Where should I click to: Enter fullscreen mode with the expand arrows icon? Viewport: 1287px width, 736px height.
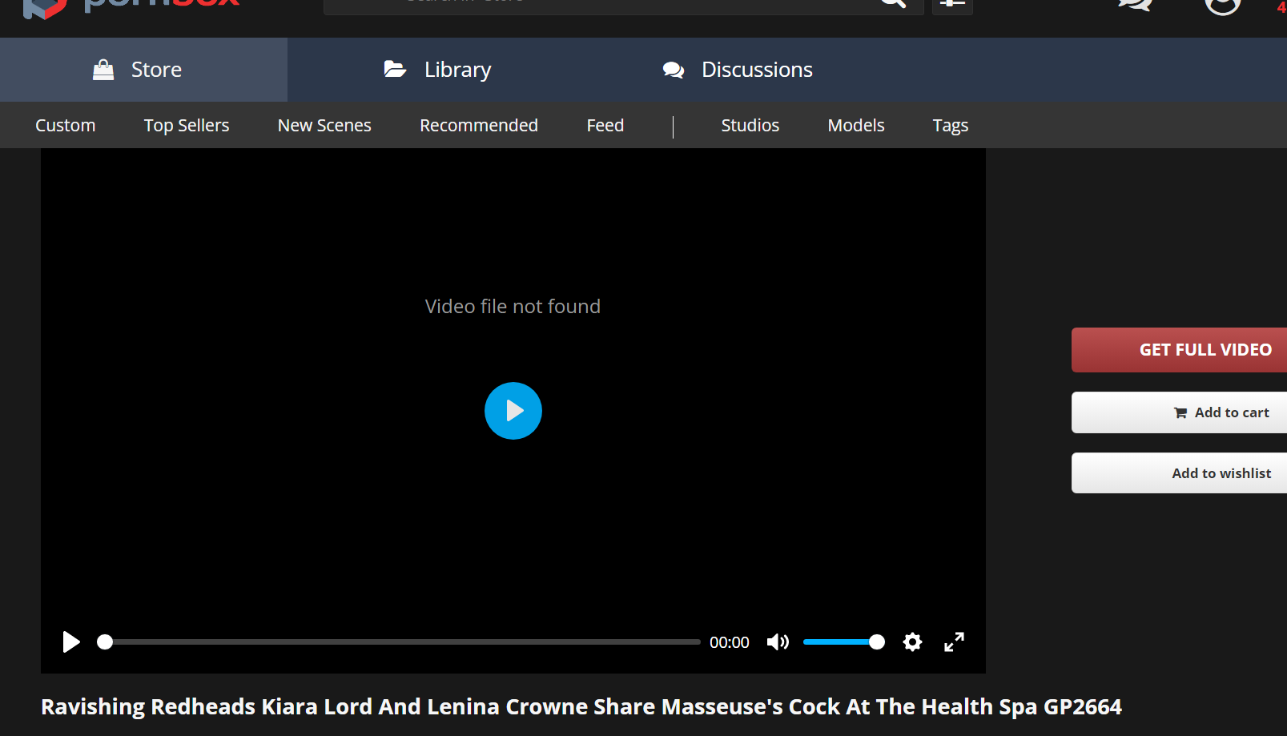coord(954,642)
